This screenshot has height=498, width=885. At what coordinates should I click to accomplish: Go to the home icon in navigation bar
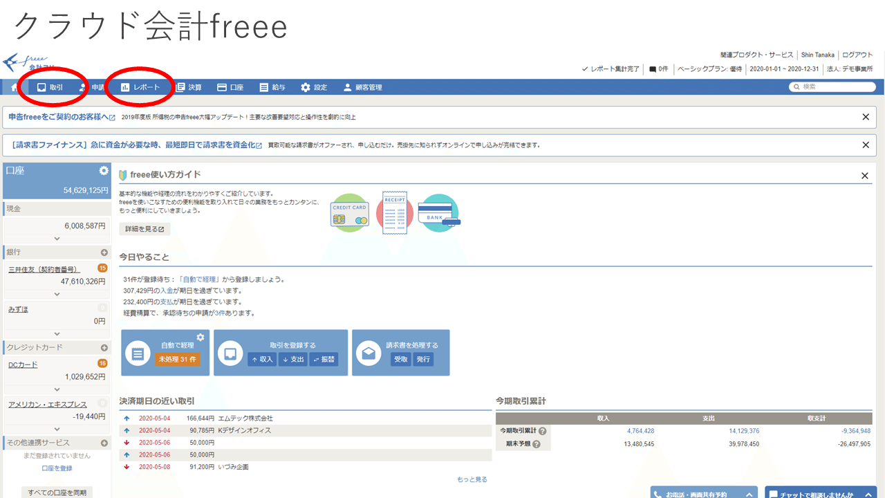tap(14, 88)
